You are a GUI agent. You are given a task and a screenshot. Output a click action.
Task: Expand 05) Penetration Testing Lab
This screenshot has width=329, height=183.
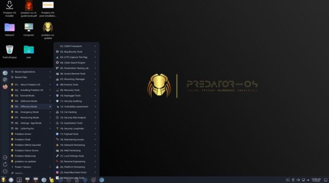pyautogui.click(x=76, y=68)
